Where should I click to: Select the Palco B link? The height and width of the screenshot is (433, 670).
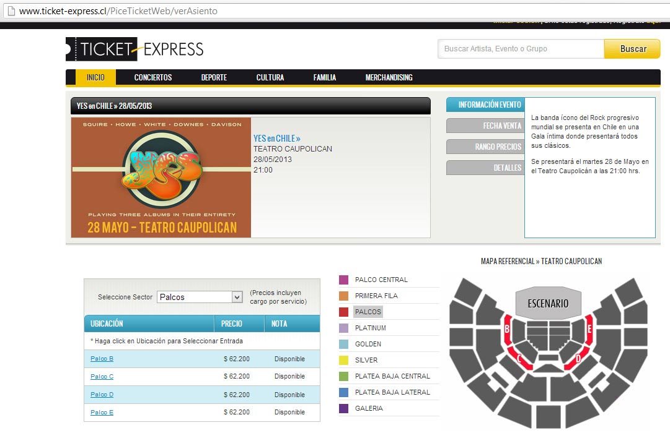(102, 359)
